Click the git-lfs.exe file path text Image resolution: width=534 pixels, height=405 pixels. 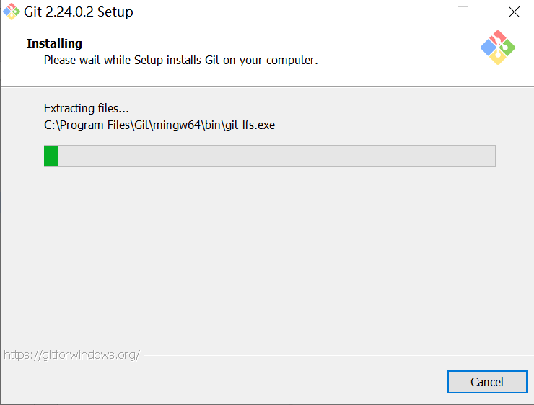pyautogui.click(x=159, y=125)
